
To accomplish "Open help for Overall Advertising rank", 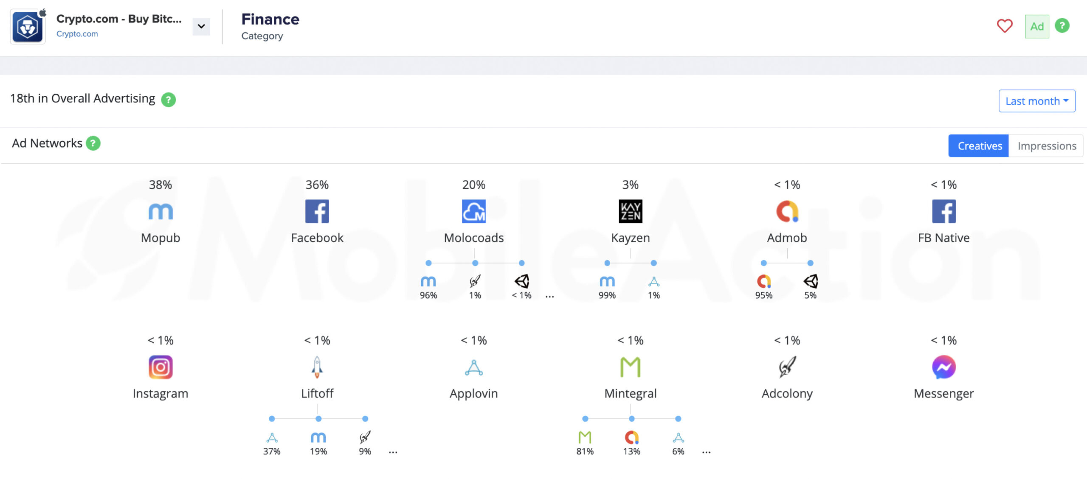I will [x=168, y=100].
